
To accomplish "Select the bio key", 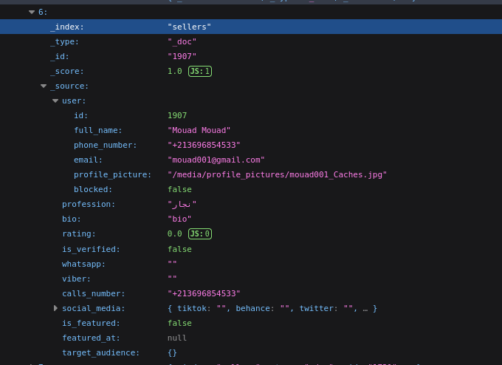I will click(x=72, y=219).
